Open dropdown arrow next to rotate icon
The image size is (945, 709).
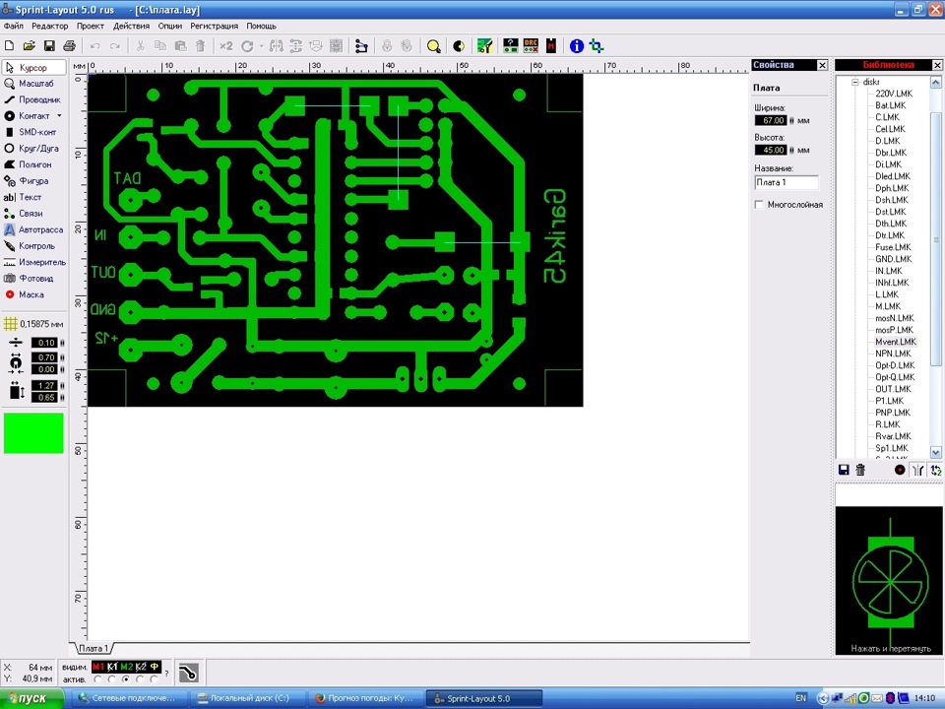tap(261, 46)
